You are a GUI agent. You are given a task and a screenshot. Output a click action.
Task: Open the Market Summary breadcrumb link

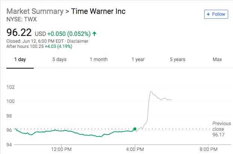34,11
